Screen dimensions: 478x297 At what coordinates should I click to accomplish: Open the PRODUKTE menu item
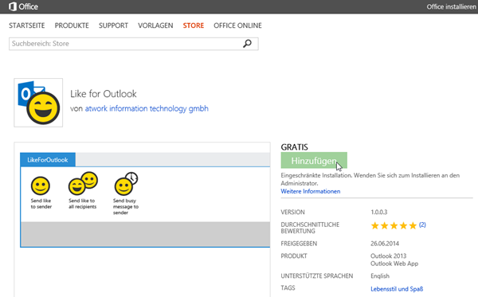72,25
